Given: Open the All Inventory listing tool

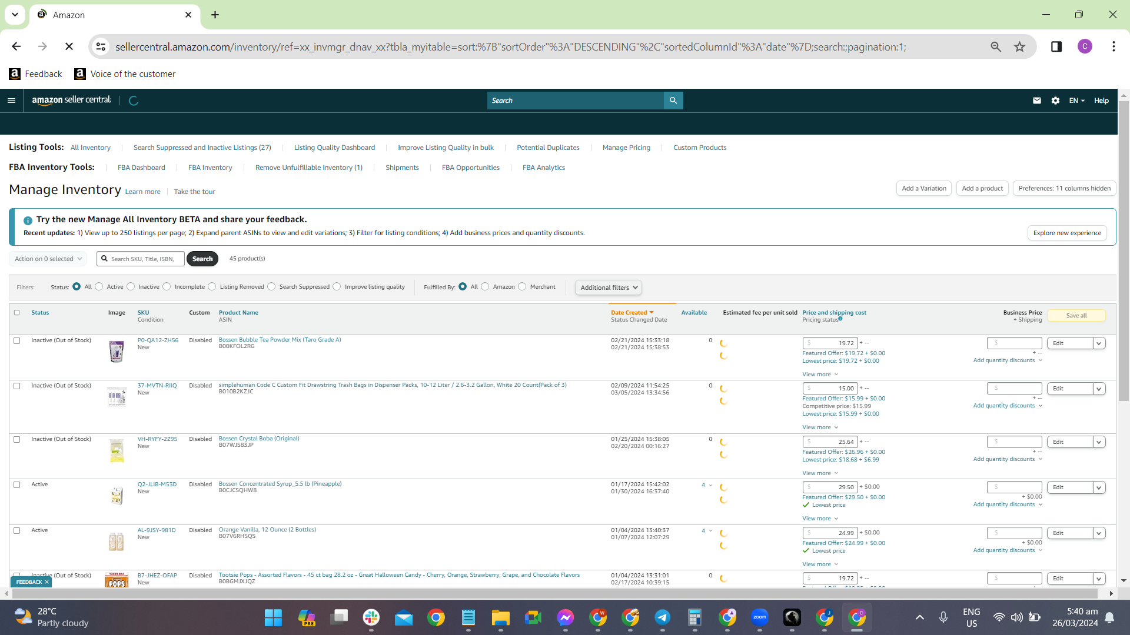Looking at the screenshot, I should click(x=91, y=148).
